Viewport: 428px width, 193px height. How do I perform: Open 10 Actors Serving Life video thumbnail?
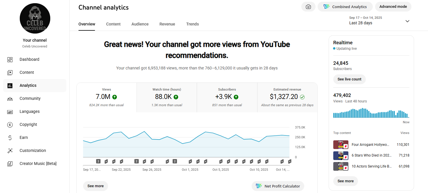pos(341,166)
